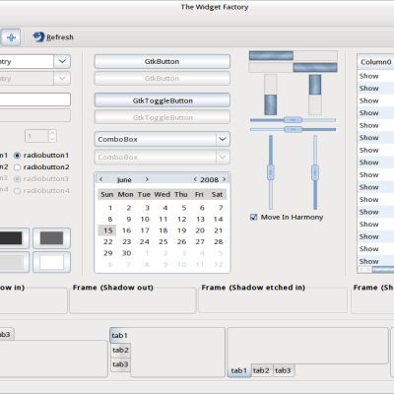The image size is (394, 394).
Task: Select June 15 in the calendar
Action: [x=107, y=230]
